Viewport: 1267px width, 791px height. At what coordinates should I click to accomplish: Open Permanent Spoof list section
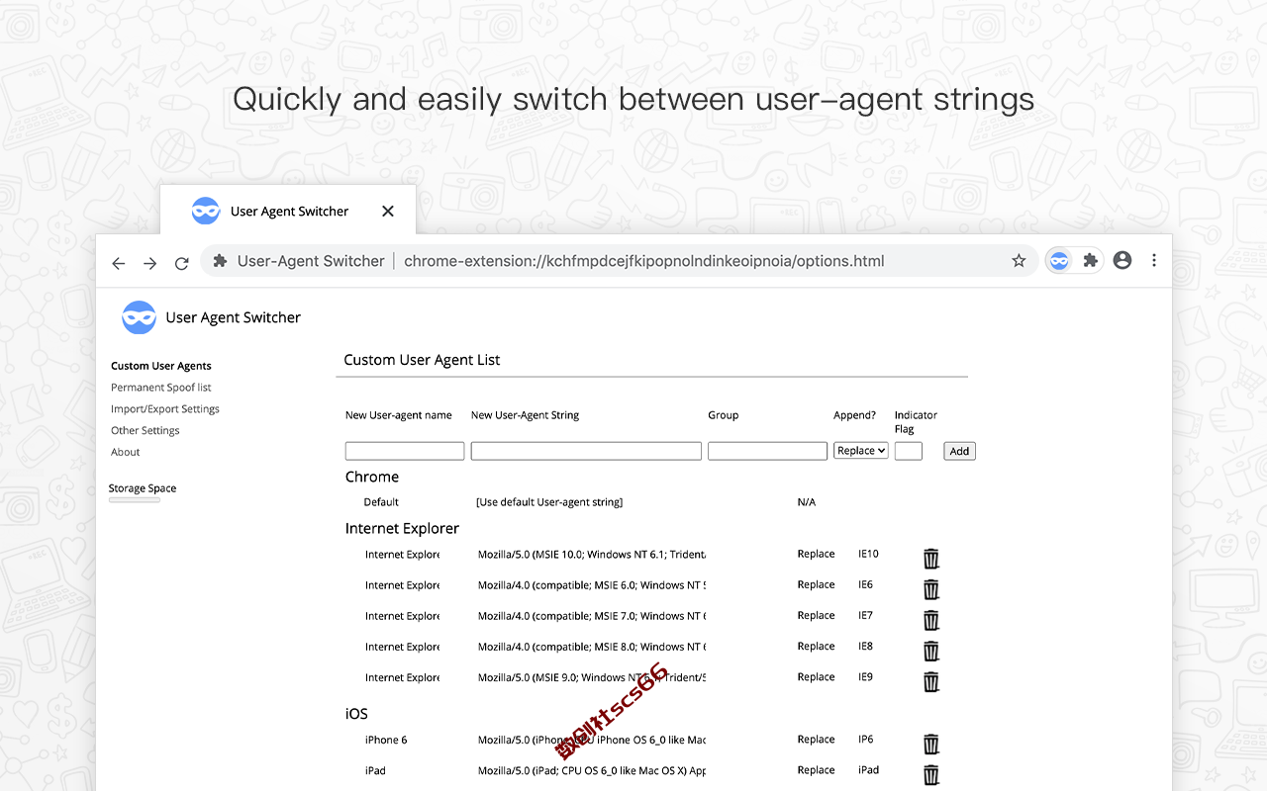tap(161, 388)
